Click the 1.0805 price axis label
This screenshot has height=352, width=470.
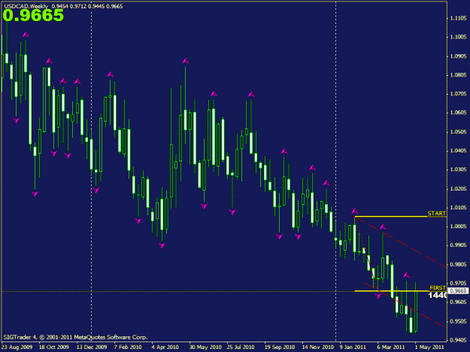point(458,75)
